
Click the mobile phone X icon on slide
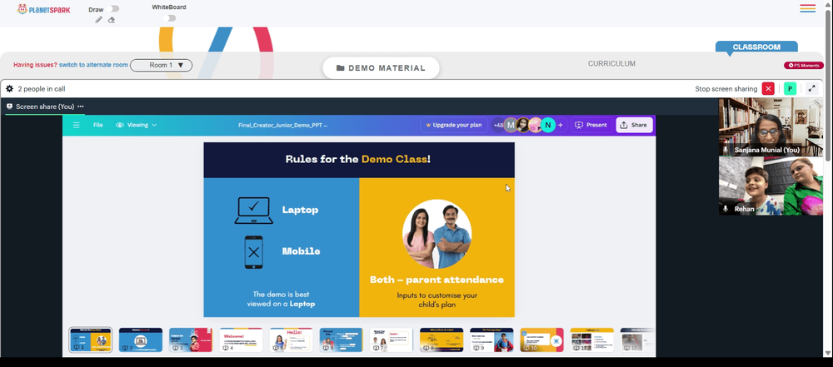coord(254,252)
